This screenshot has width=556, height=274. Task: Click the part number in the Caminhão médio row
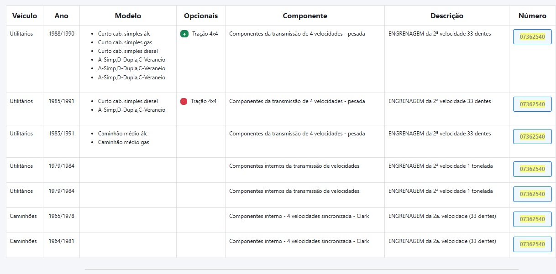[x=532, y=137]
